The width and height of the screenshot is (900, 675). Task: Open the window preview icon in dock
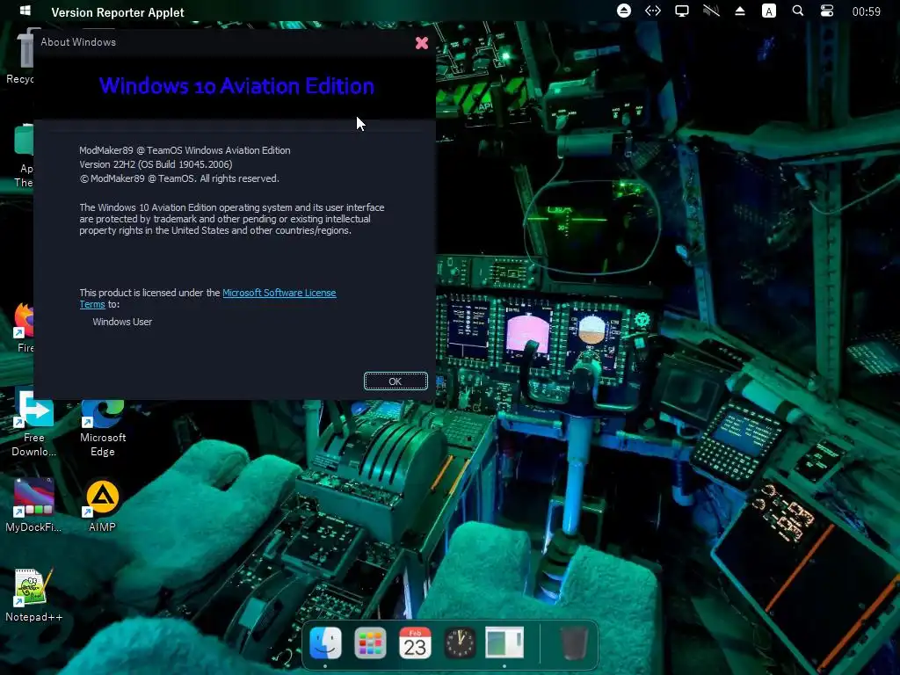tap(504, 642)
